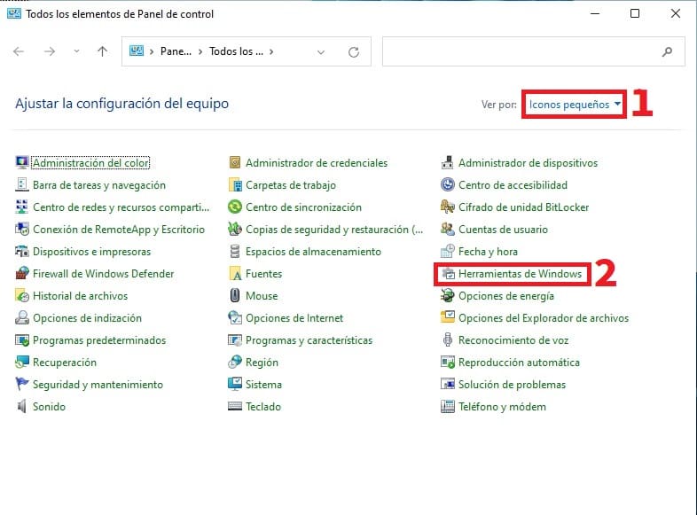Open the Ver por Iconos pequeños dropdown
This screenshot has width=697, height=515.
point(575,105)
